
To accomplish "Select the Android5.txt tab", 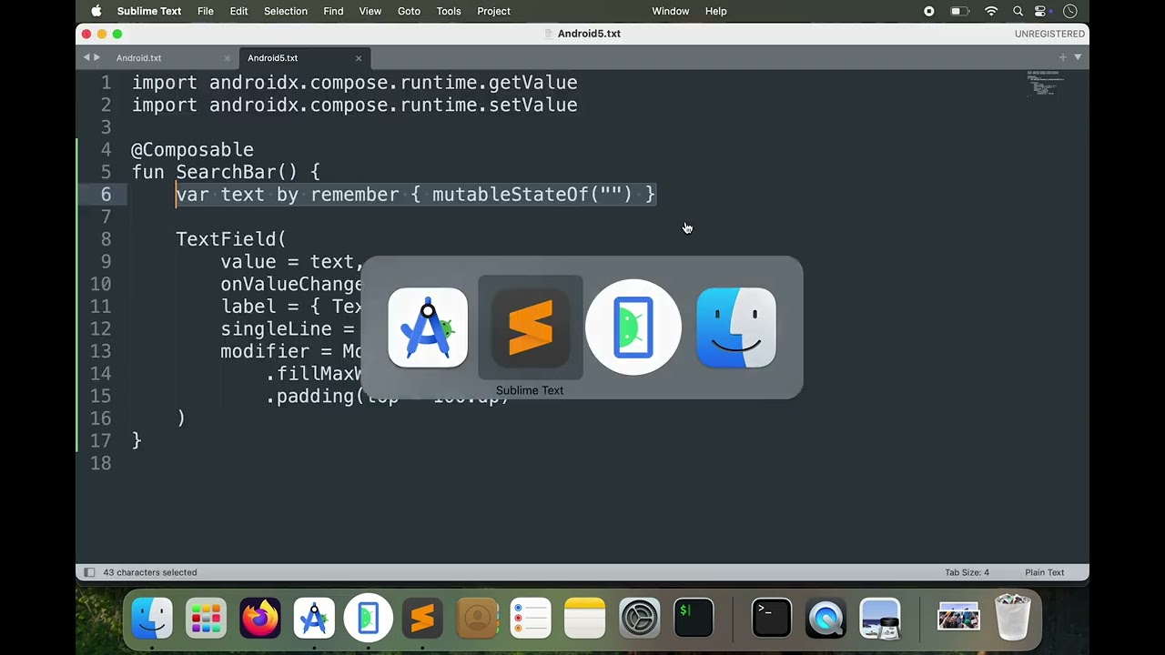I will pyautogui.click(x=272, y=58).
